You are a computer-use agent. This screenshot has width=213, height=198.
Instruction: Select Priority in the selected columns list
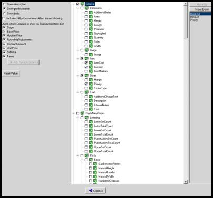[x=200, y=20]
